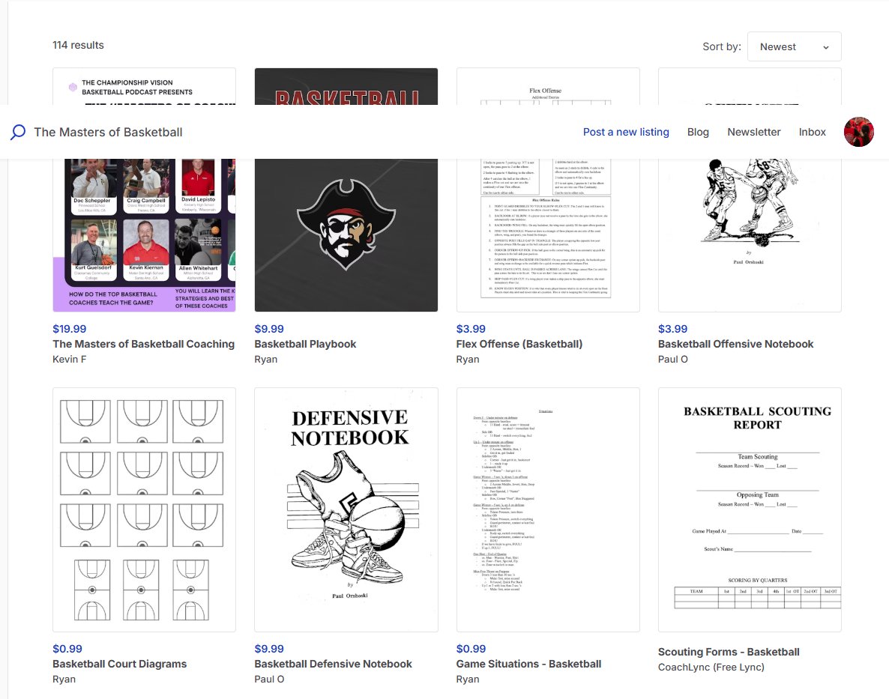Open the Game Situations document thumbnail

point(548,509)
